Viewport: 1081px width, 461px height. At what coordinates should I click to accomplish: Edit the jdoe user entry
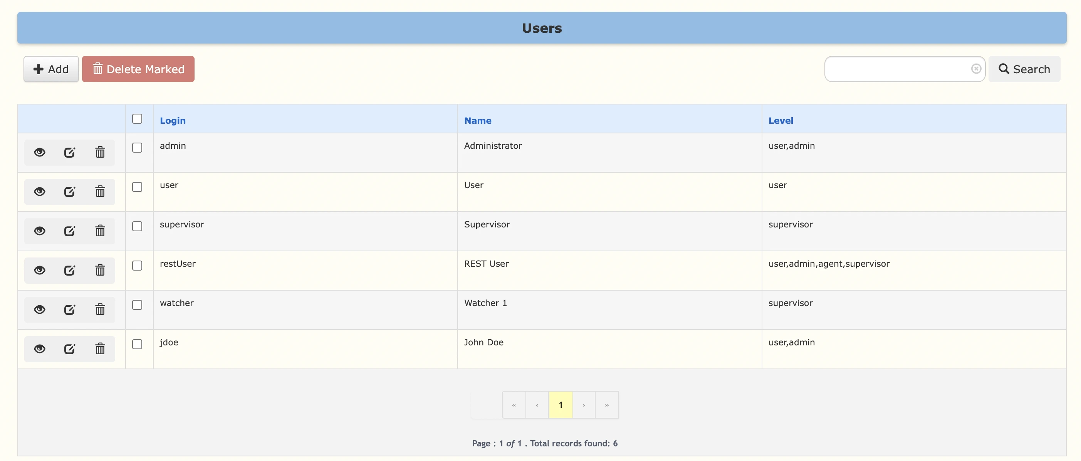pos(70,348)
